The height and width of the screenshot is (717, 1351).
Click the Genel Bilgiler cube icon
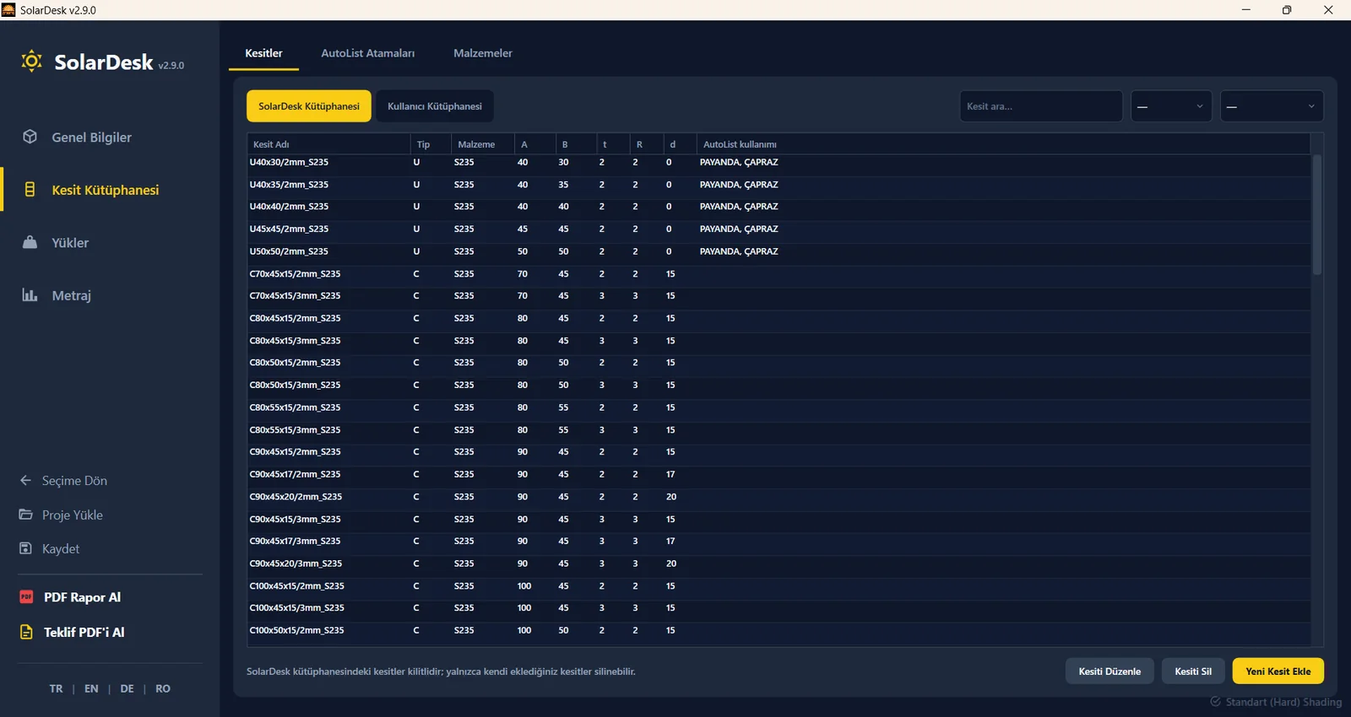pos(30,137)
